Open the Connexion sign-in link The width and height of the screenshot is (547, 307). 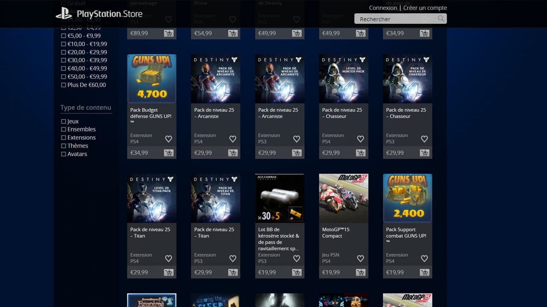(x=383, y=8)
